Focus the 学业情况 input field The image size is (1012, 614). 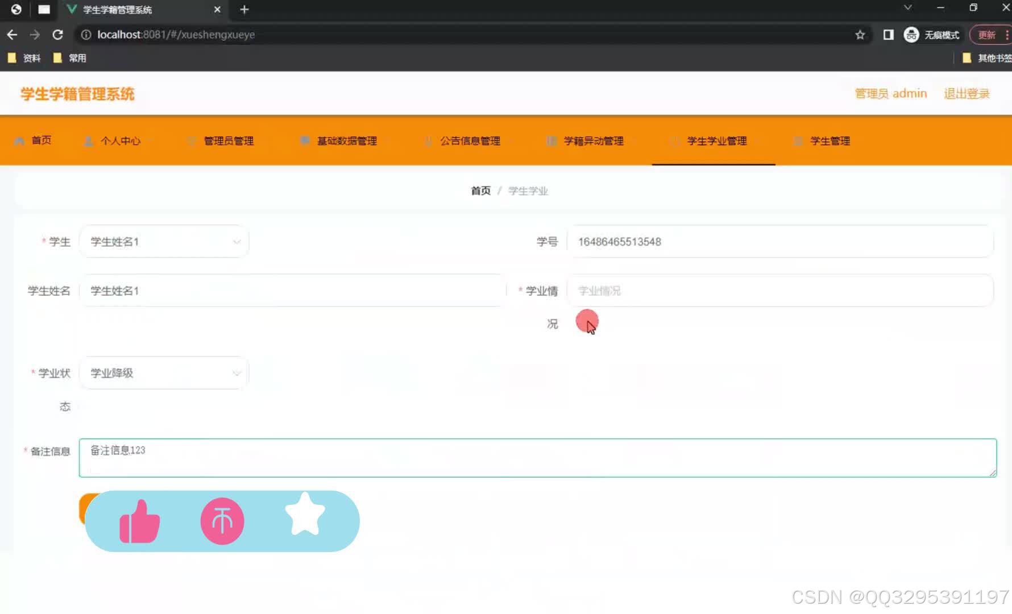click(780, 291)
